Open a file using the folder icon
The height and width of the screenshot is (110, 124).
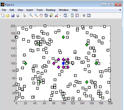tap(8, 16)
